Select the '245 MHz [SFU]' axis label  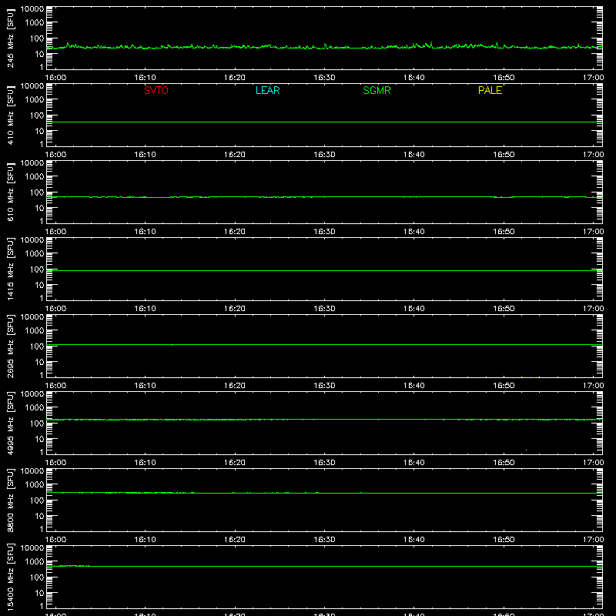[10, 38]
